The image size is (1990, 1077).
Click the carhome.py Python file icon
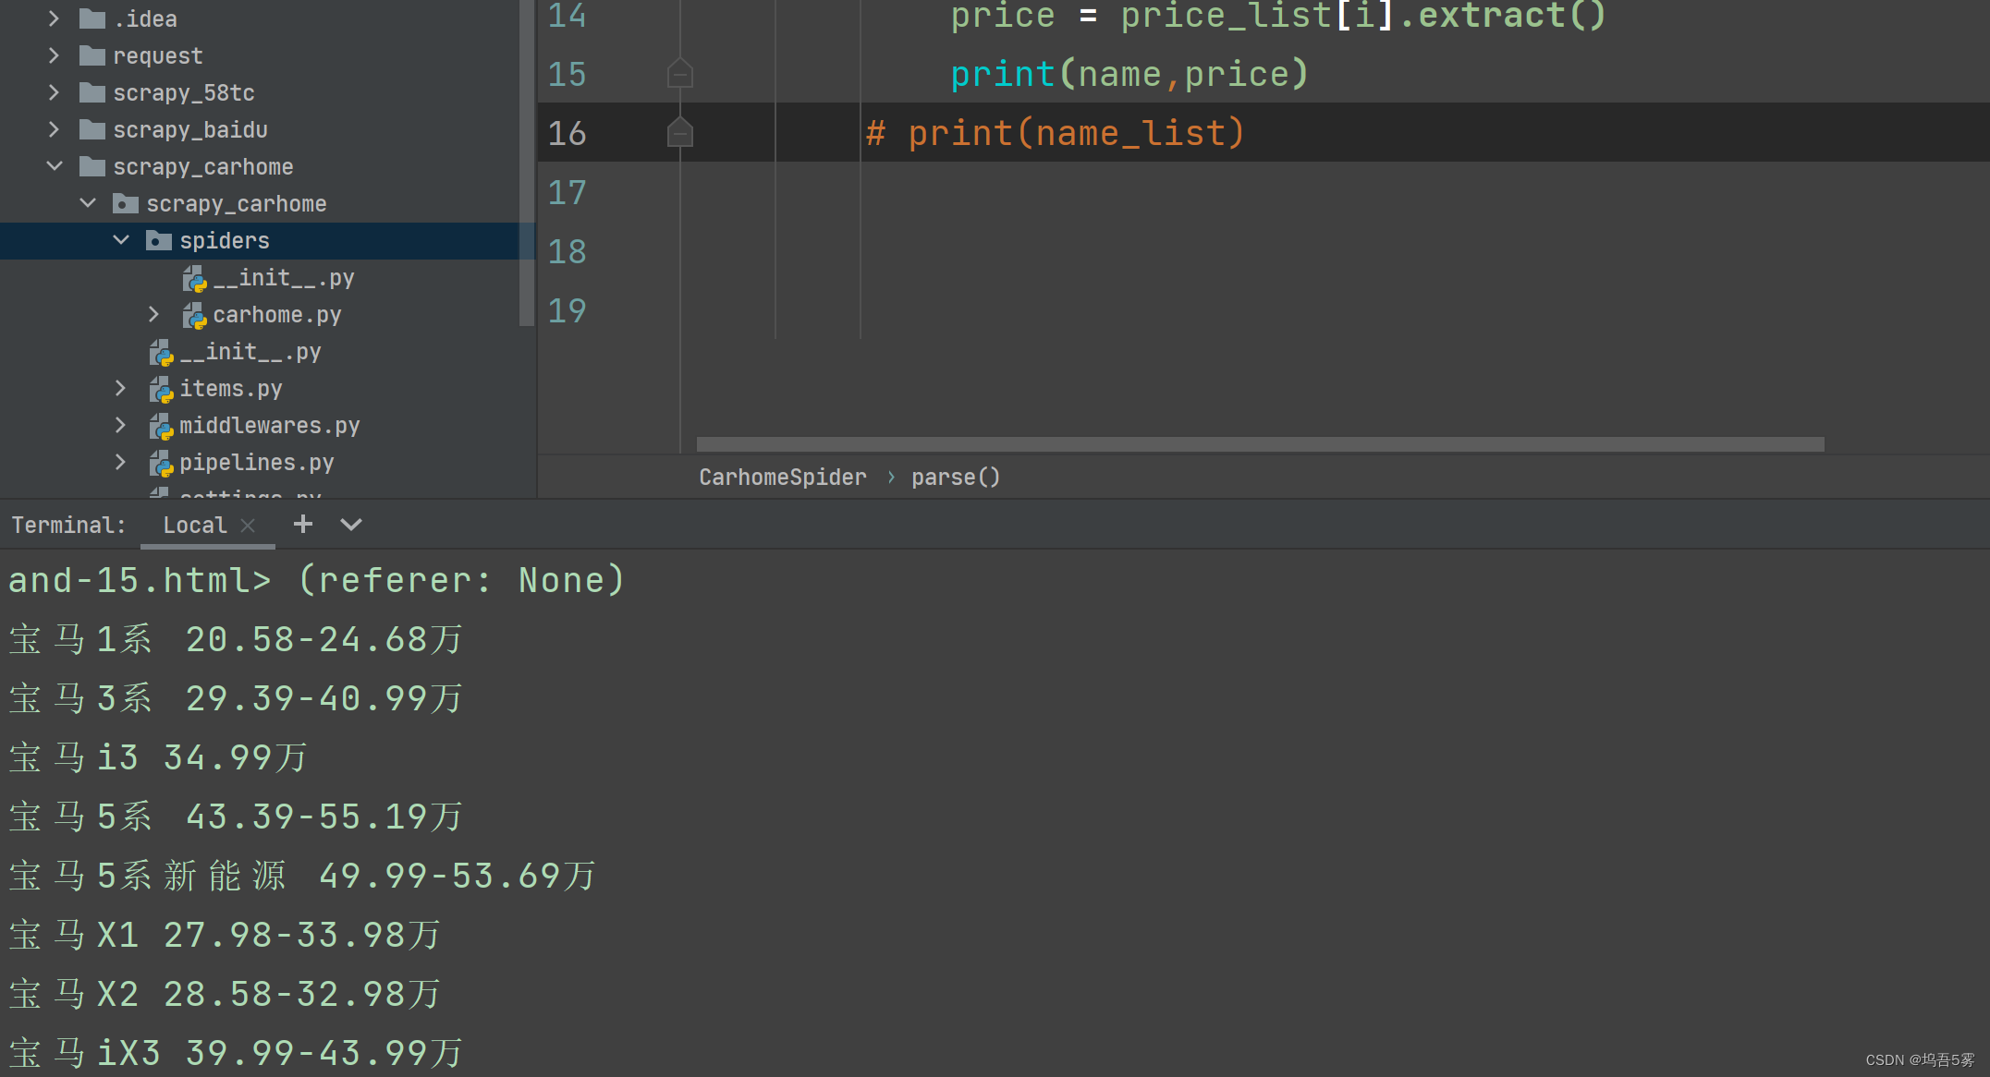(194, 316)
